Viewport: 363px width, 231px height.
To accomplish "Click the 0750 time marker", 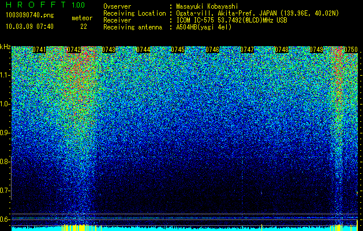I will click(351, 50).
